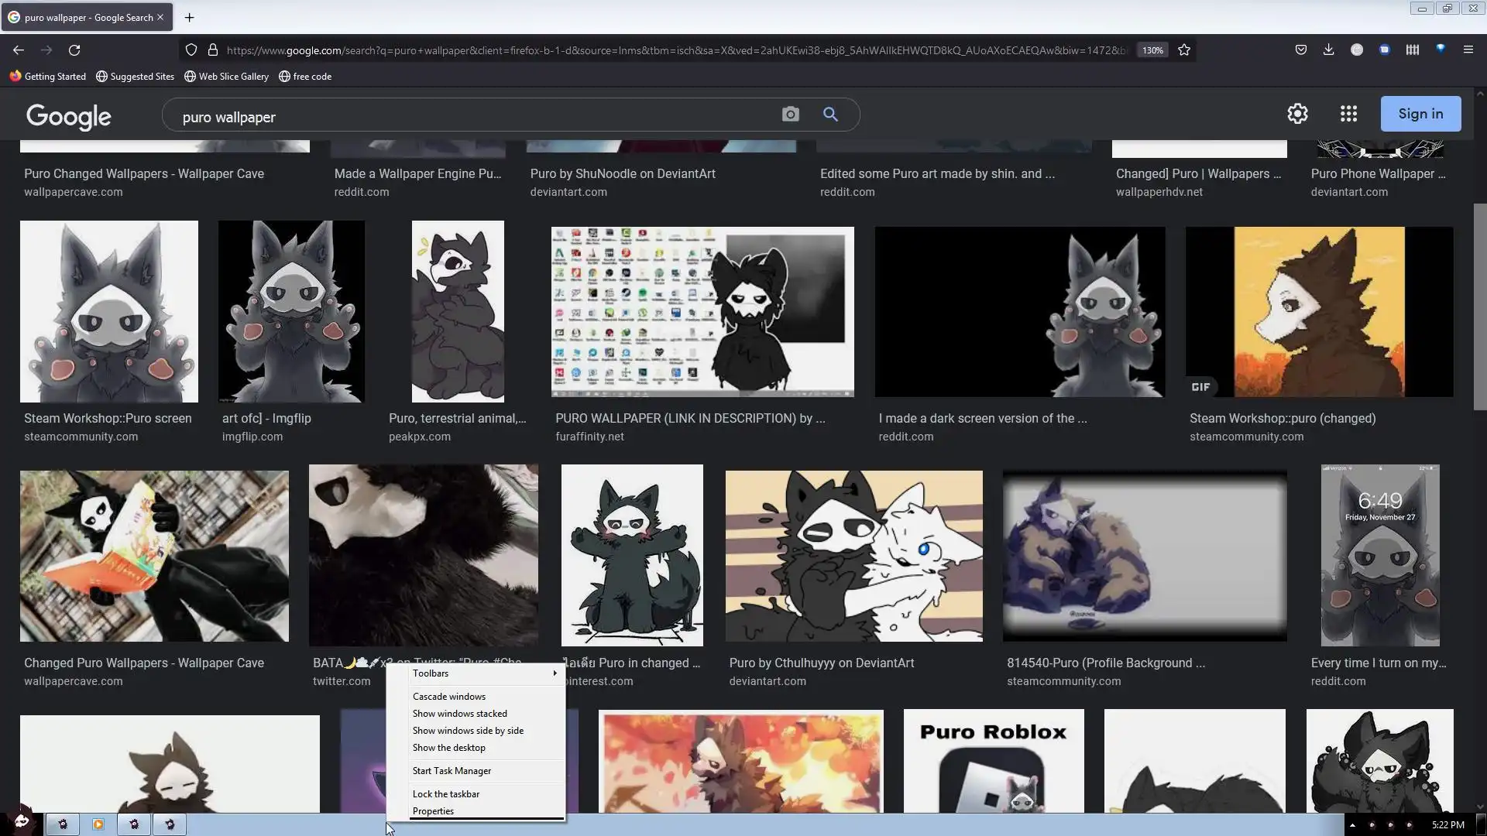Click the Sign in button
This screenshot has width=1487, height=836.
click(x=1420, y=114)
